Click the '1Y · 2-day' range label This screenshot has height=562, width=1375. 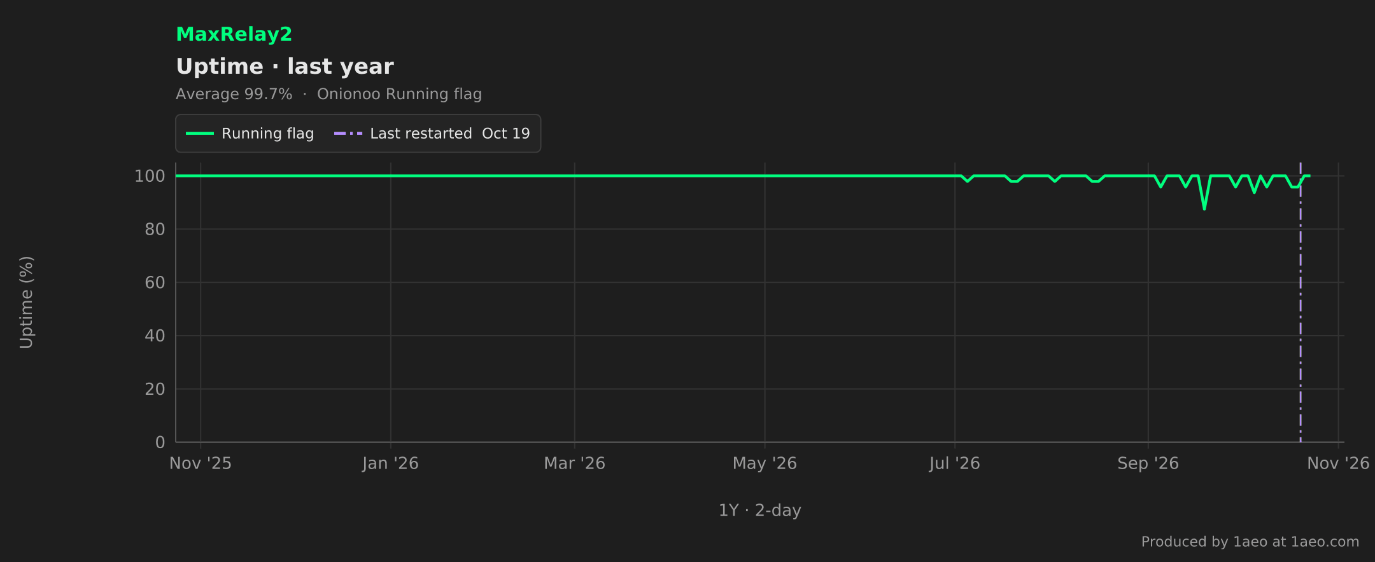pyautogui.click(x=759, y=511)
